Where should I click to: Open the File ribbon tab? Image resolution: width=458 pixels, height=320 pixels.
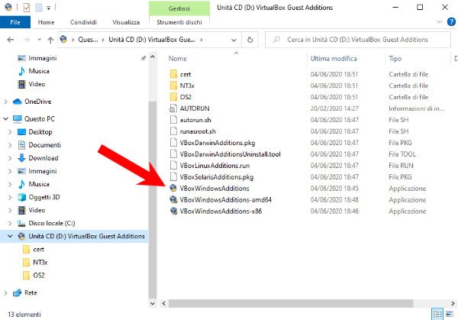click(15, 22)
